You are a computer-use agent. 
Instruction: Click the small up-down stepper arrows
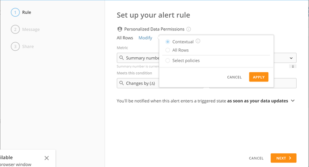(x=293, y=66)
